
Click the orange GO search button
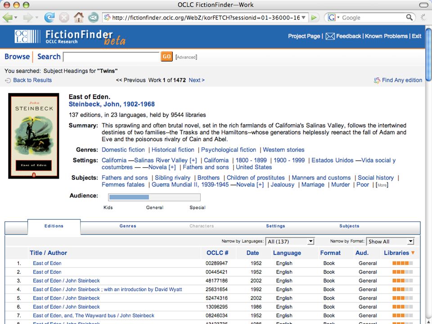click(166, 57)
